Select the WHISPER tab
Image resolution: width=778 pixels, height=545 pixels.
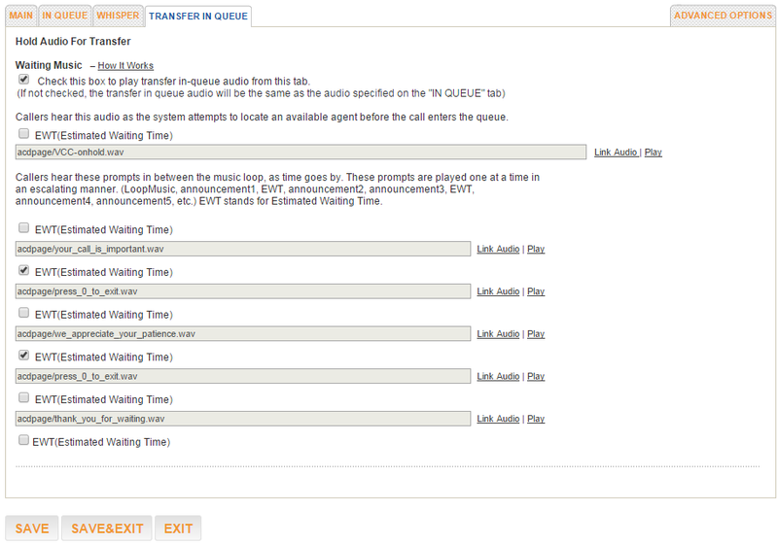(118, 16)
